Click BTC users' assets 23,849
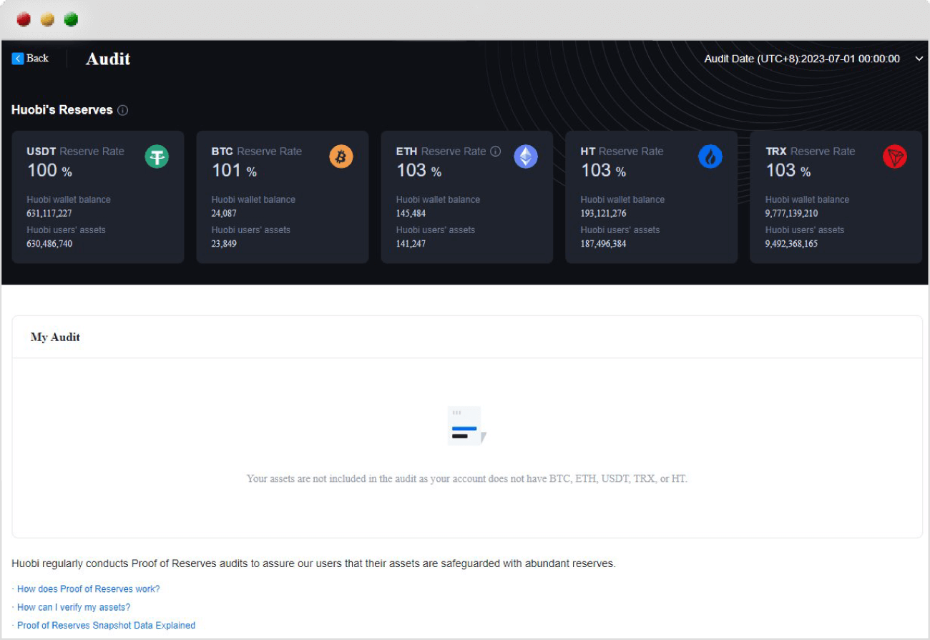 (224, 243)
